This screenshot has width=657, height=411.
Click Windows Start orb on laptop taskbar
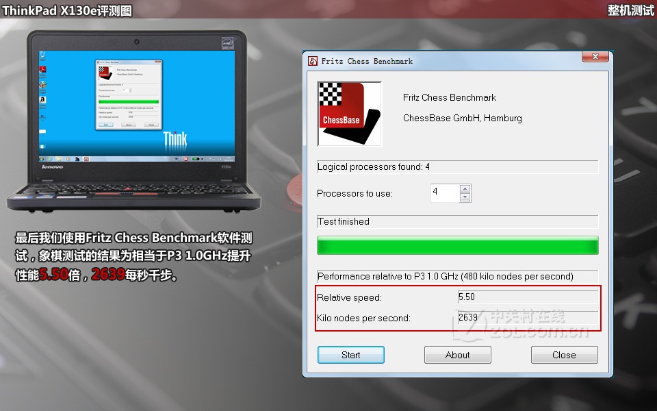pyautogui.click(x=40, y=158)
